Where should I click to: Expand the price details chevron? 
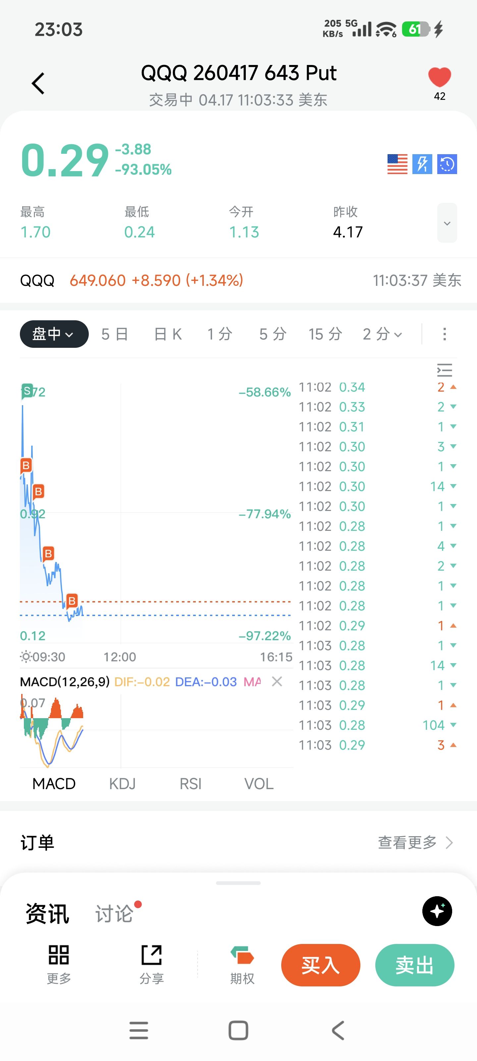pos(447,223)
